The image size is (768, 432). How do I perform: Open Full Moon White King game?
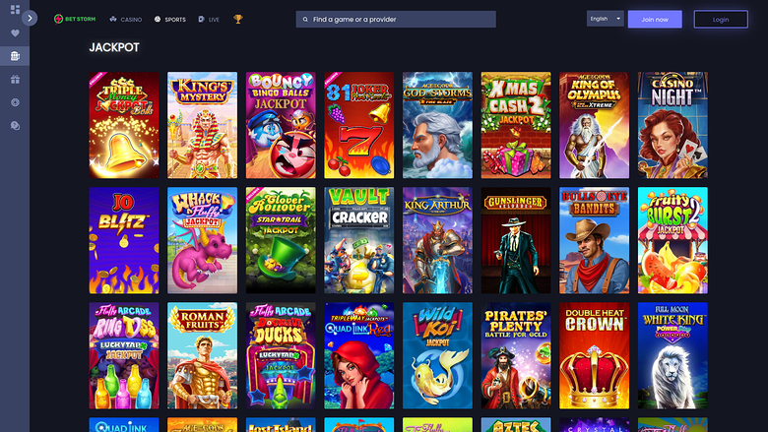pos(672,355)
